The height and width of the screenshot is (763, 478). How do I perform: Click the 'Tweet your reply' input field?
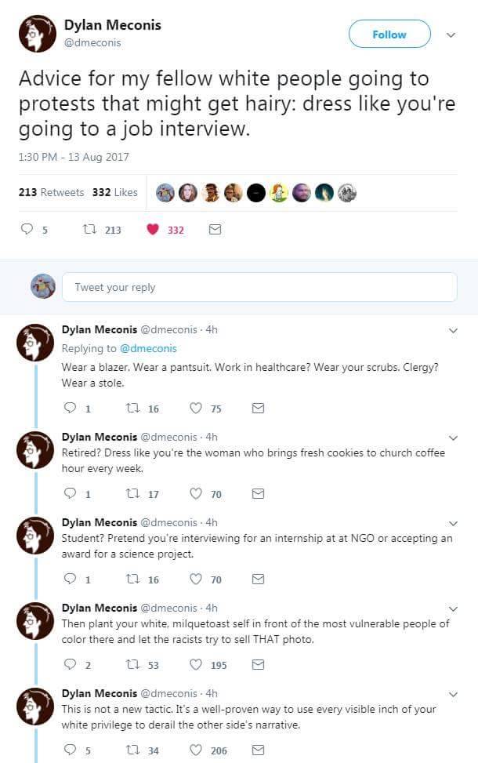point(259,287)
